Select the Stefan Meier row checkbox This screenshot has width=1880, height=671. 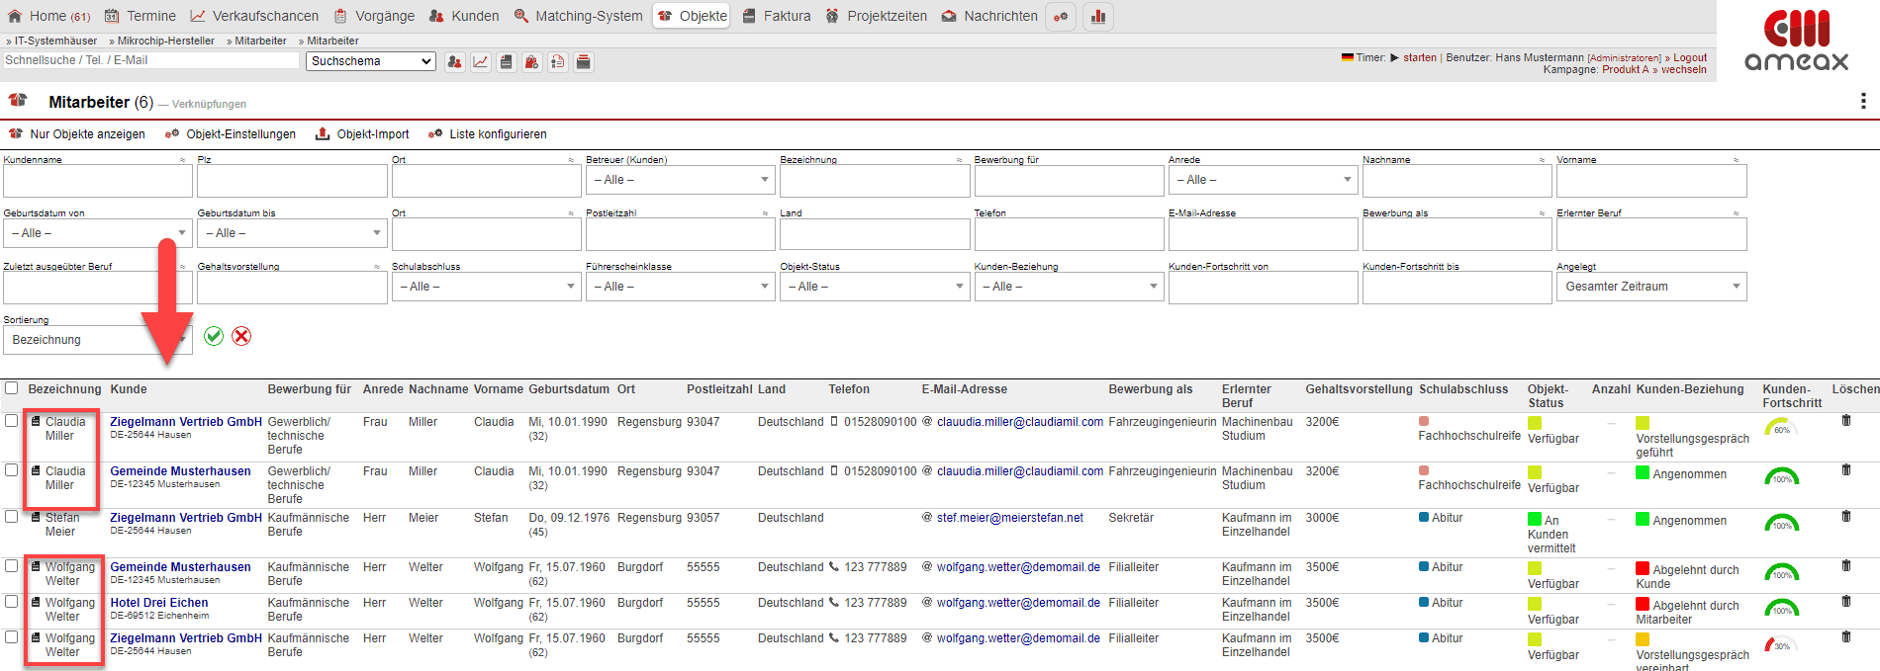pyautogui.click(x=12, y=517)
